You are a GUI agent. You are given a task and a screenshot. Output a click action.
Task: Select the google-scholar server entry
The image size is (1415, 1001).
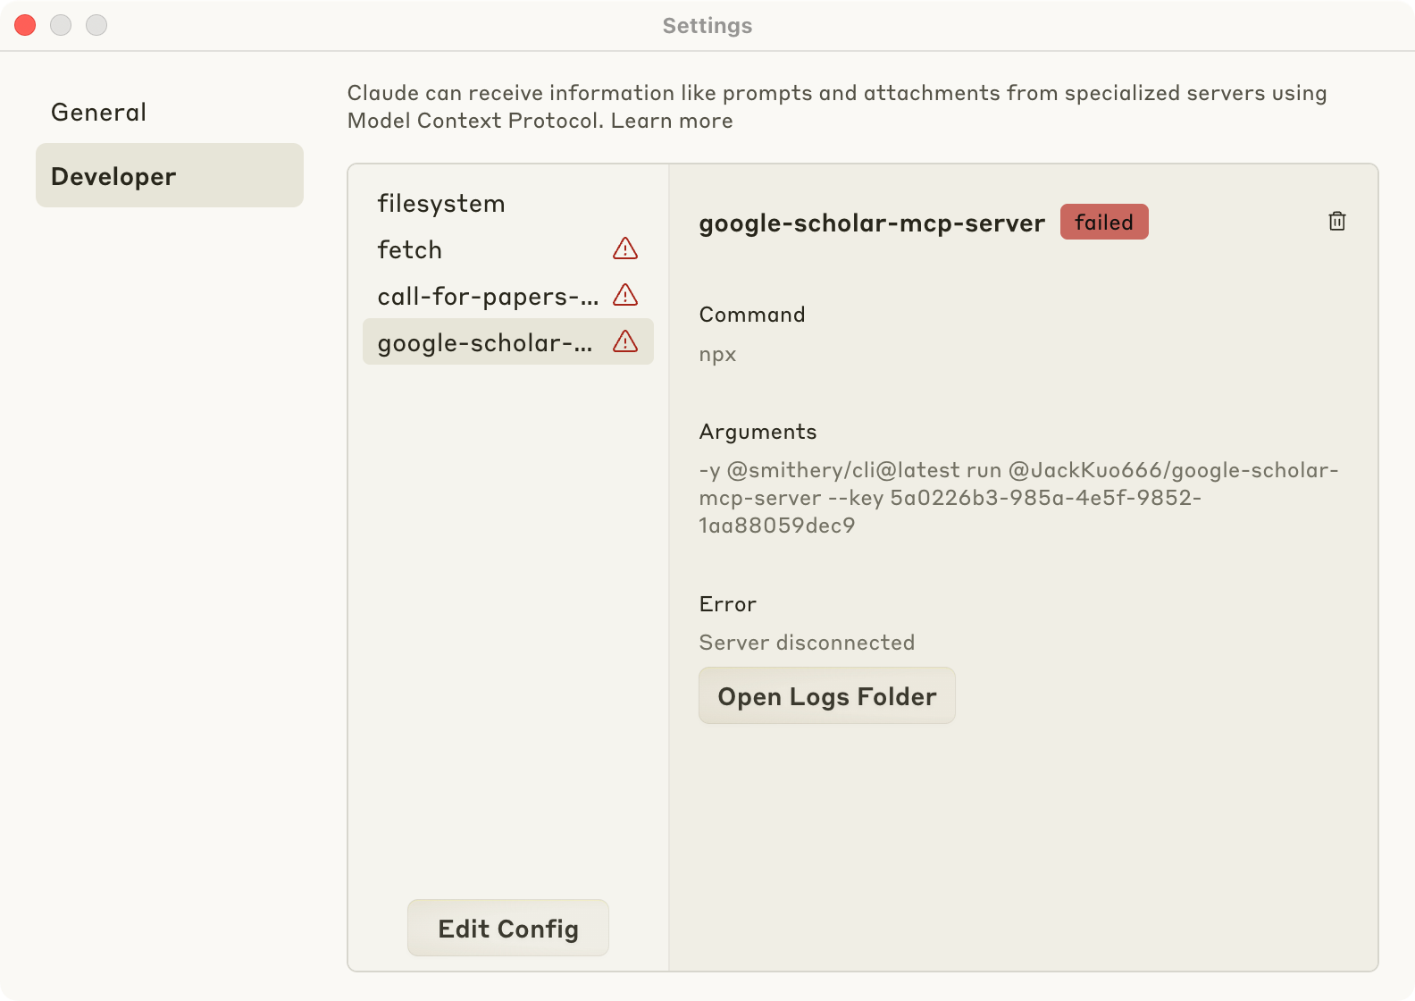click(484, 343)
